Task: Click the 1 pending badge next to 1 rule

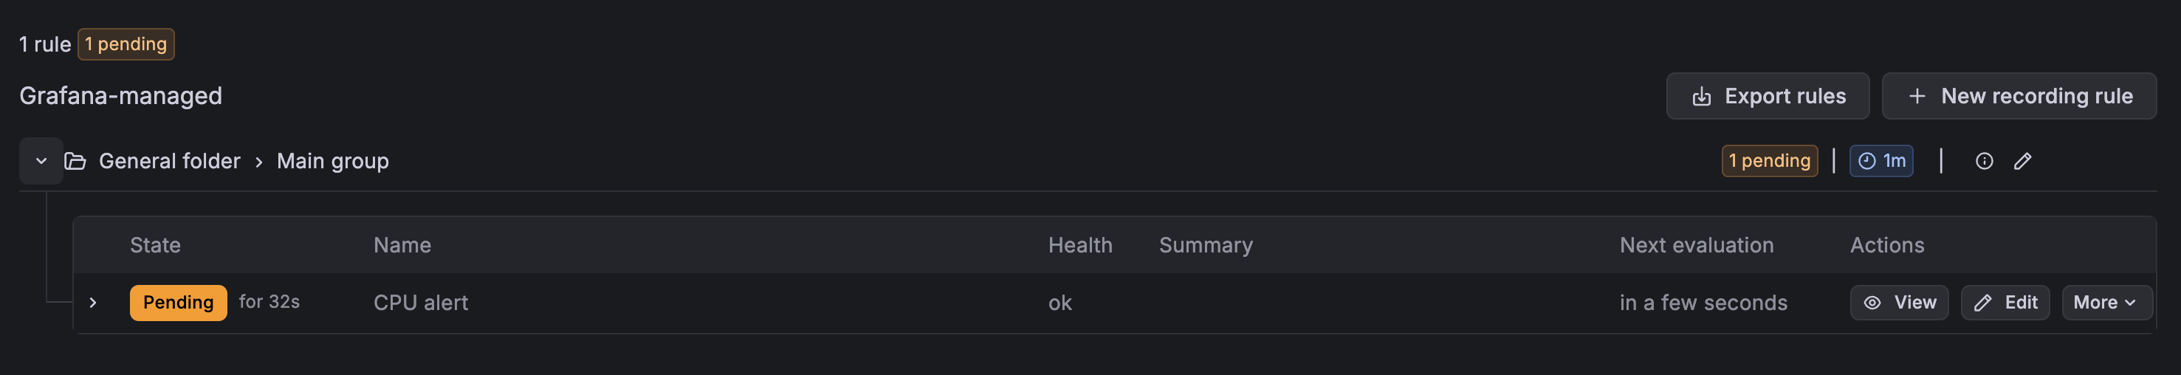Action: pos(126,44)
